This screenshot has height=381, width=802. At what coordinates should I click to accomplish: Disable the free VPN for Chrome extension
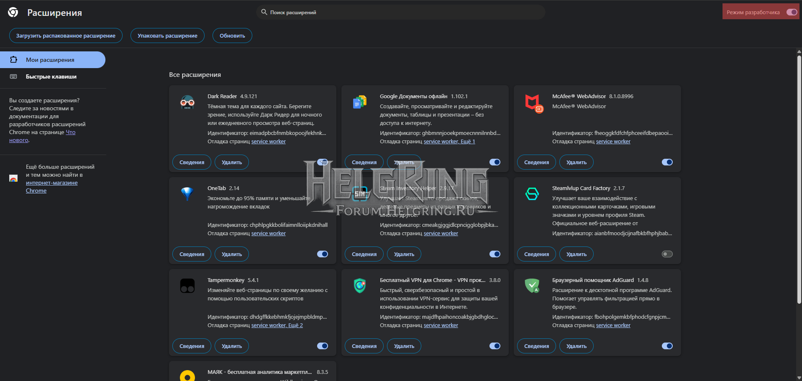(x=495, y=346)
